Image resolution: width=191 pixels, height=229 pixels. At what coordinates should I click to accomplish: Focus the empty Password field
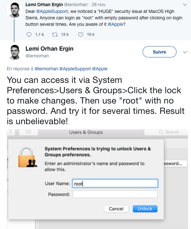point(115,194)
